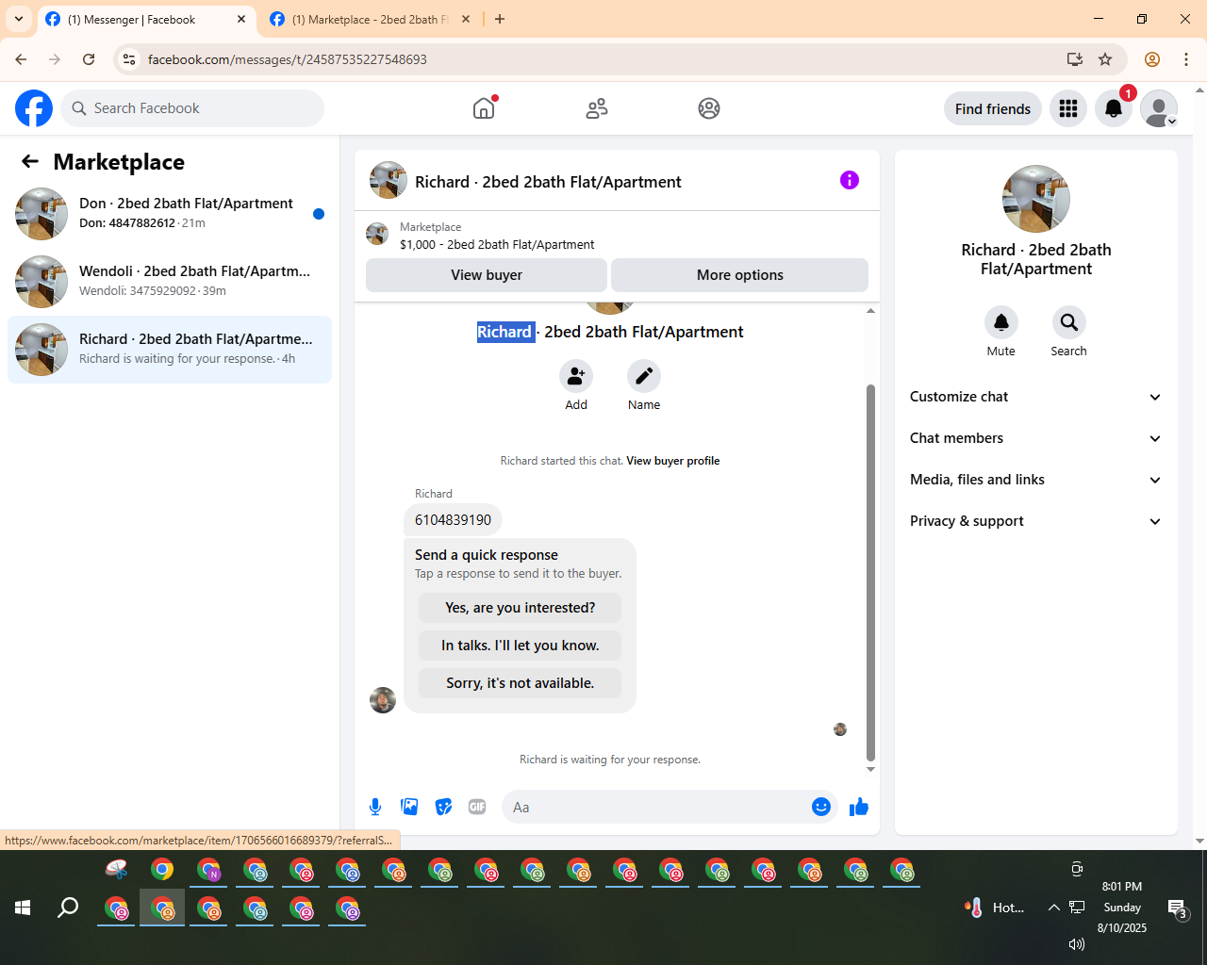The height and width of the screenshot is (965, 1207).
Task: Open Windows taskbar search
Action: click(x=68, y=908)
